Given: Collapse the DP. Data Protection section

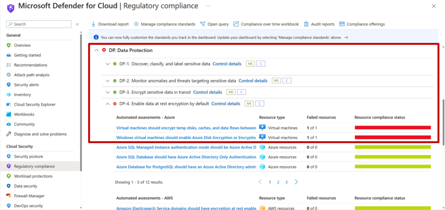Looking at the screenshot, I should pyautogui.click(x=96, y=50).
